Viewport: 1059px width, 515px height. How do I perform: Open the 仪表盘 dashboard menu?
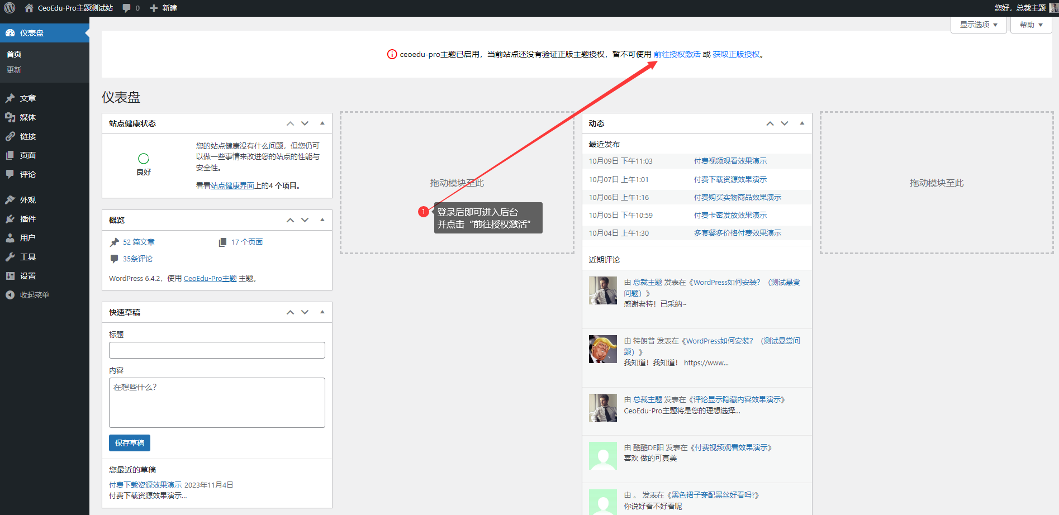pyautogui.click(x=44, y=33)
